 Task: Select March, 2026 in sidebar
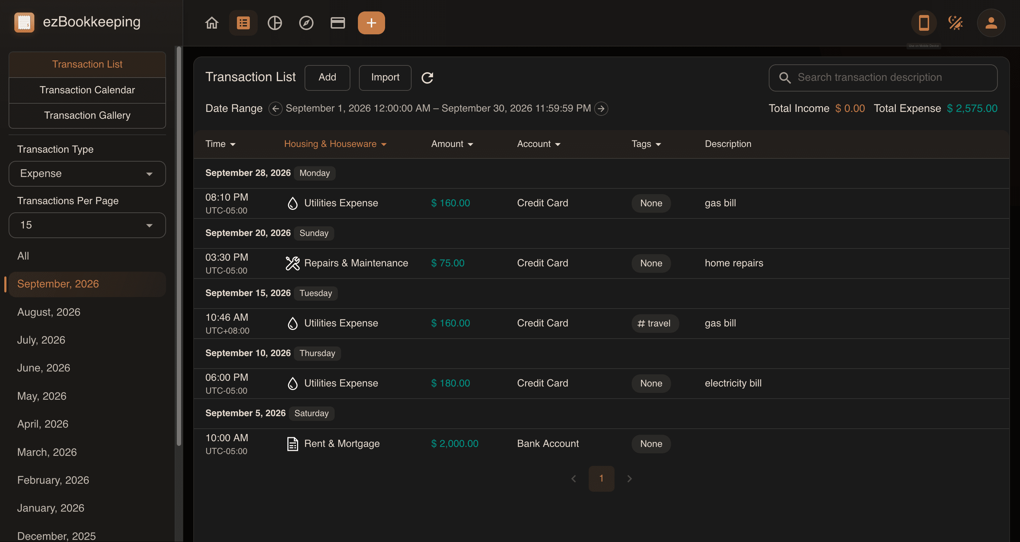tap(87, 452)
